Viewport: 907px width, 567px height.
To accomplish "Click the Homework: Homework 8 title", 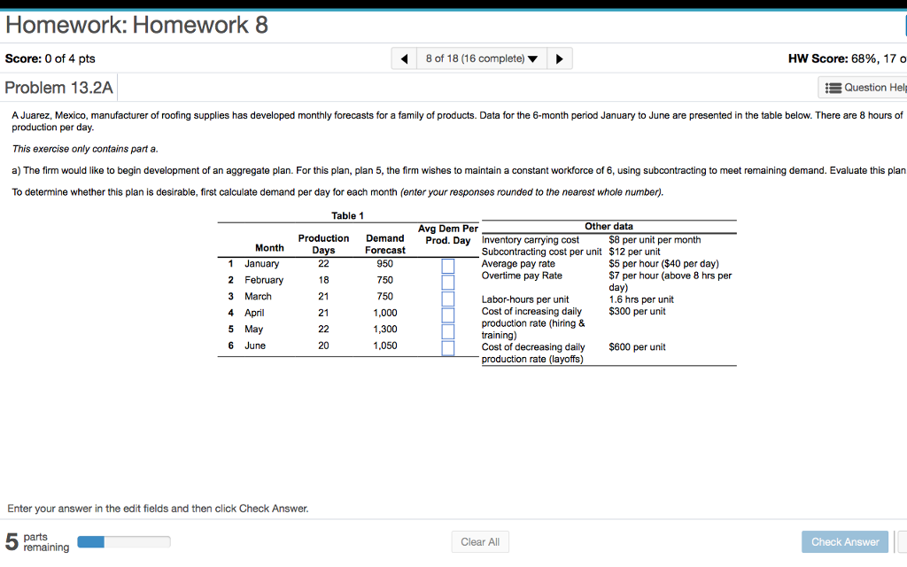I will [x=136, y=24].
